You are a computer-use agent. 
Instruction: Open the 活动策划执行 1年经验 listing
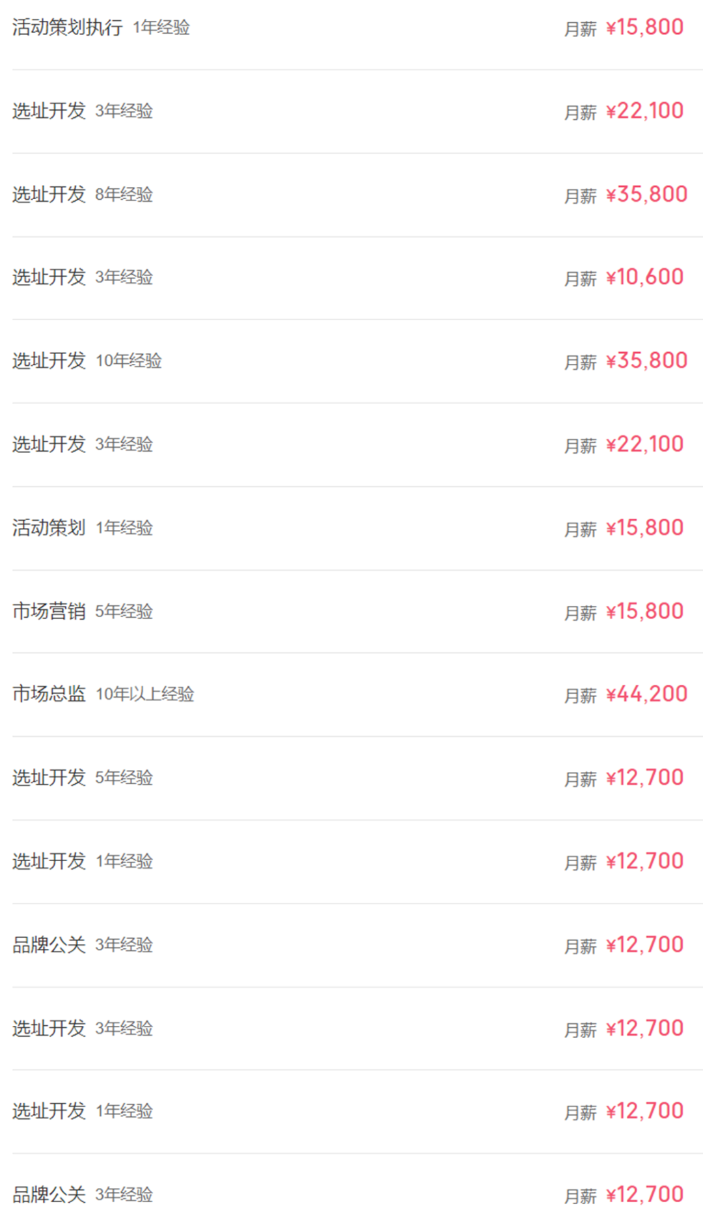(x=351, y=27)
